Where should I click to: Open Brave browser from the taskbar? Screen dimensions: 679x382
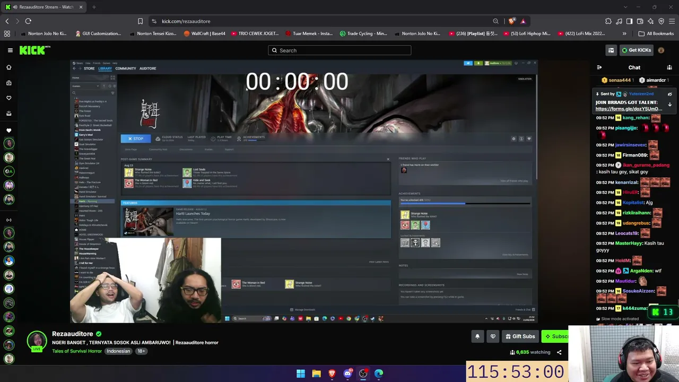[332, 374]
